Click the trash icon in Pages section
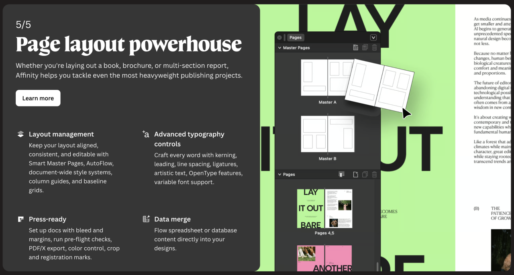 [x=374, y=175]
